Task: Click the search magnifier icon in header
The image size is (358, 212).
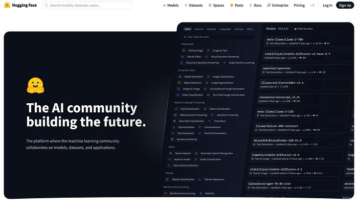Action: pos(47,5)
